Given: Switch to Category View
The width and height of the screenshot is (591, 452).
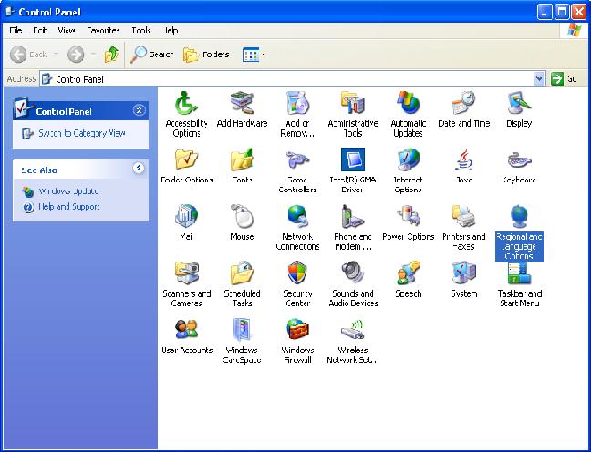Looking at the screenshot, I should click(82, 133).
